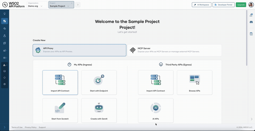Expand the left sidebar with bottom arrow

(5, 127)
